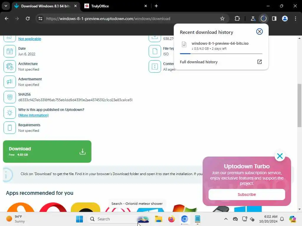302x226 pixels.
Task: Open the Copilot preview icon in the taskbar
Action: point(293,219)
